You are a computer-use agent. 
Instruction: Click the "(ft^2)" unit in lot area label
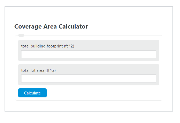tap(50, 70)
